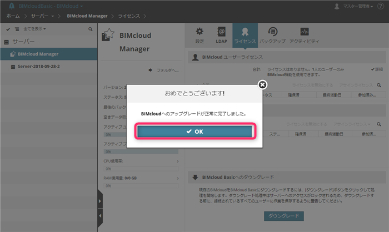The image size is (389, 232).
Task: Select BIMcloud Manager in the server tree
Action: pos(49,54)
